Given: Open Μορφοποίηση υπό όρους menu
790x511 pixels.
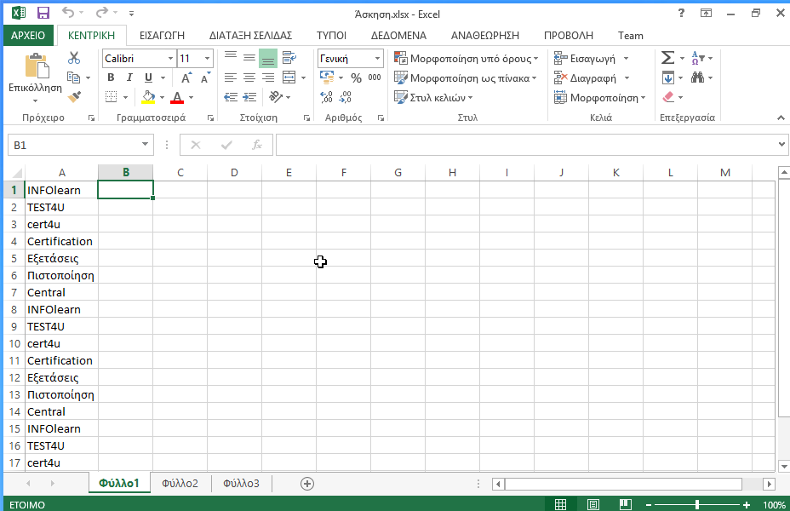Looking at the screenshot, I should [466, 59].
